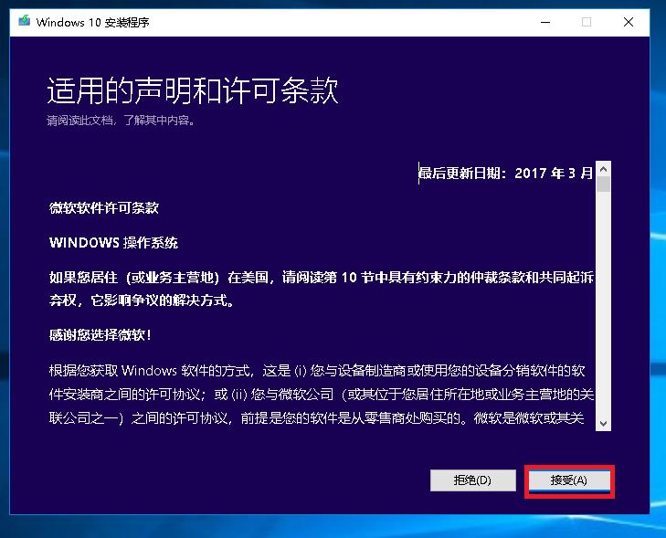Image resolution: width=666 pixels, height=538 pixels.
Task: Click the bold paragraph starting 如果您居住
Action: (x=321, y=290)
